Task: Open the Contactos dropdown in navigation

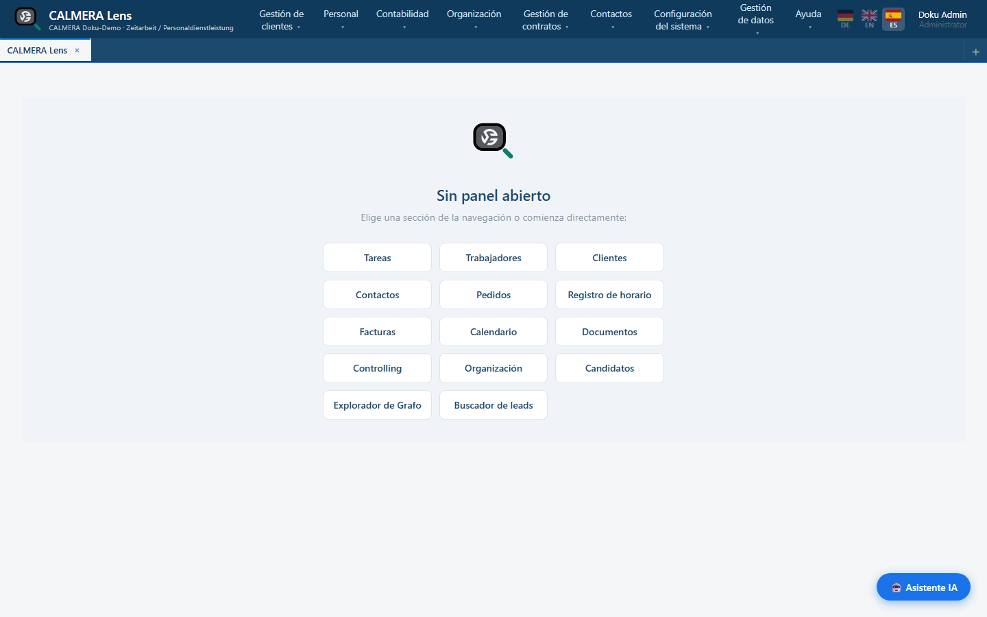Action: pyautogui.click(x=611, y=19)
